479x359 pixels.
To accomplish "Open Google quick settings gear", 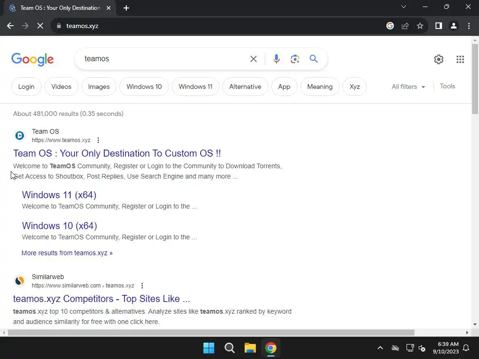I will coord(439,59).
